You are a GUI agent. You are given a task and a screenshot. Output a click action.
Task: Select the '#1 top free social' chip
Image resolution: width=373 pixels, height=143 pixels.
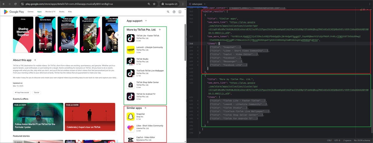click(x=22, y=92)
